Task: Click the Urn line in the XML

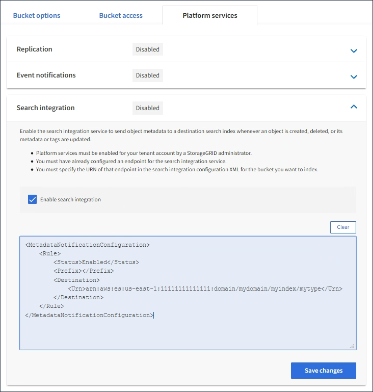Action: point(205,289)
